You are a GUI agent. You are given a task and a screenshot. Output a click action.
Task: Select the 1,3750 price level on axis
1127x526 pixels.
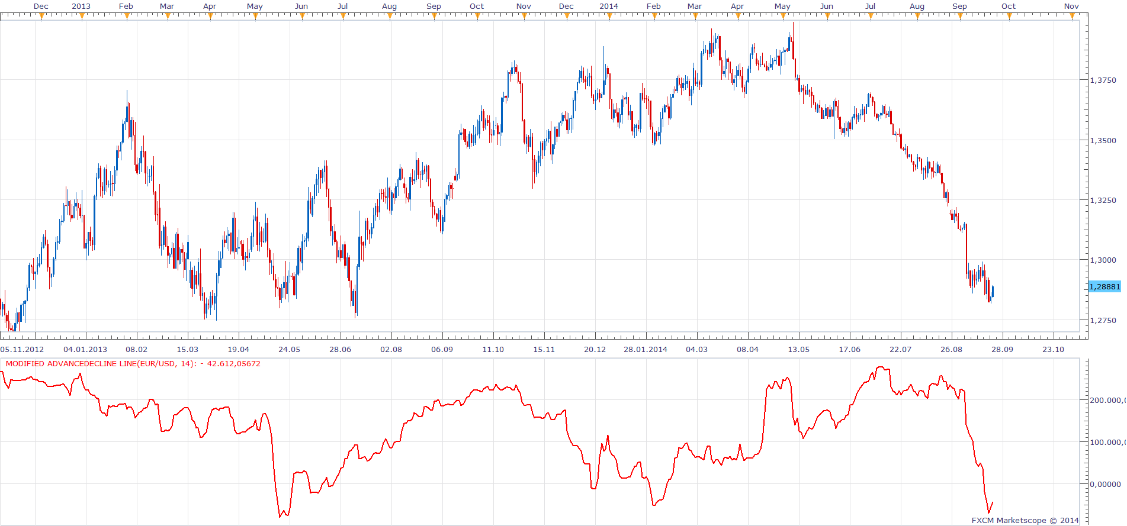coord(1103,80)
